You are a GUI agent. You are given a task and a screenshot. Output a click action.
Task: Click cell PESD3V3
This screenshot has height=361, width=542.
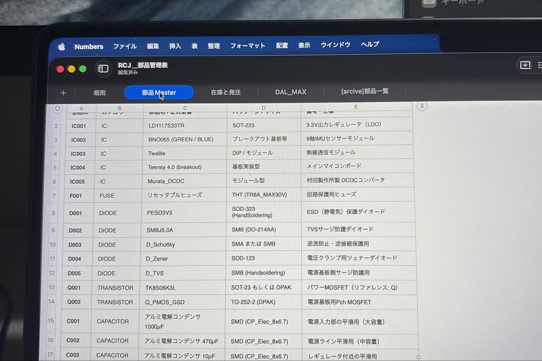(184, 213)
